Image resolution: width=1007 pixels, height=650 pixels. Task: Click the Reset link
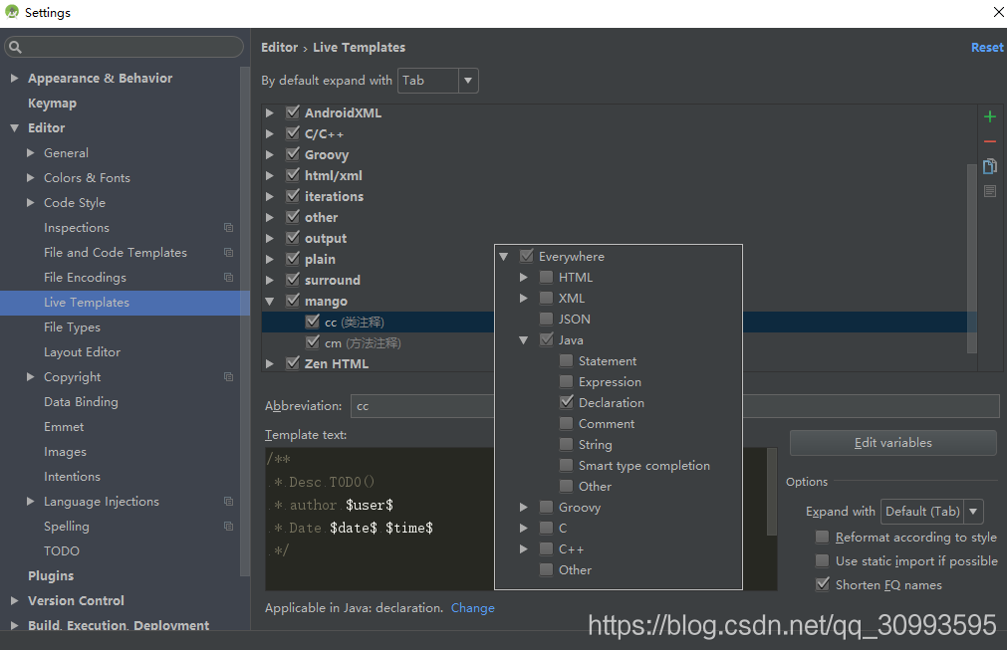(x=987, y=48)
